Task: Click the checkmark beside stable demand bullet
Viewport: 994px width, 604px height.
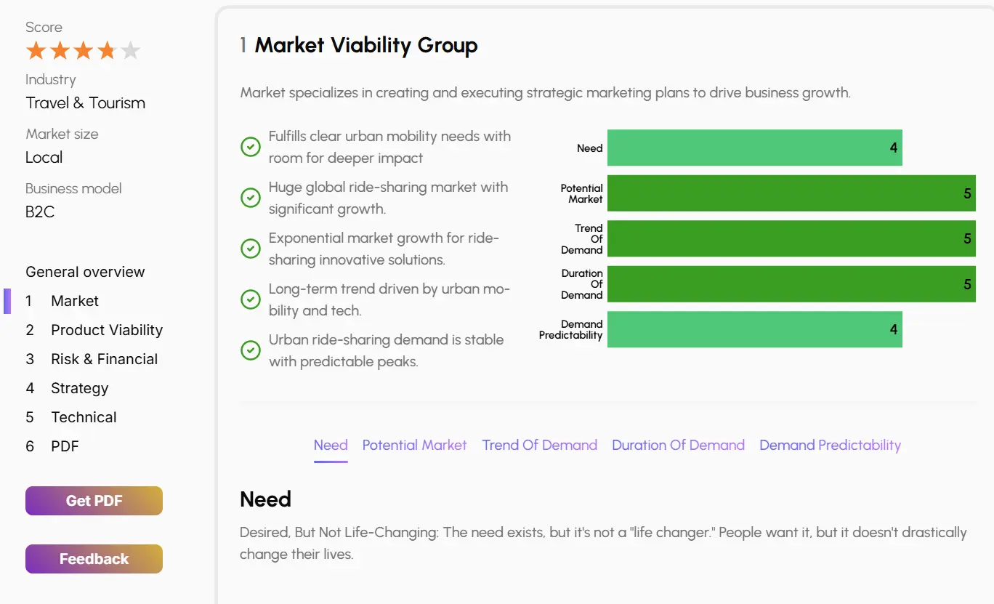Action: click(x=250, y=350)
